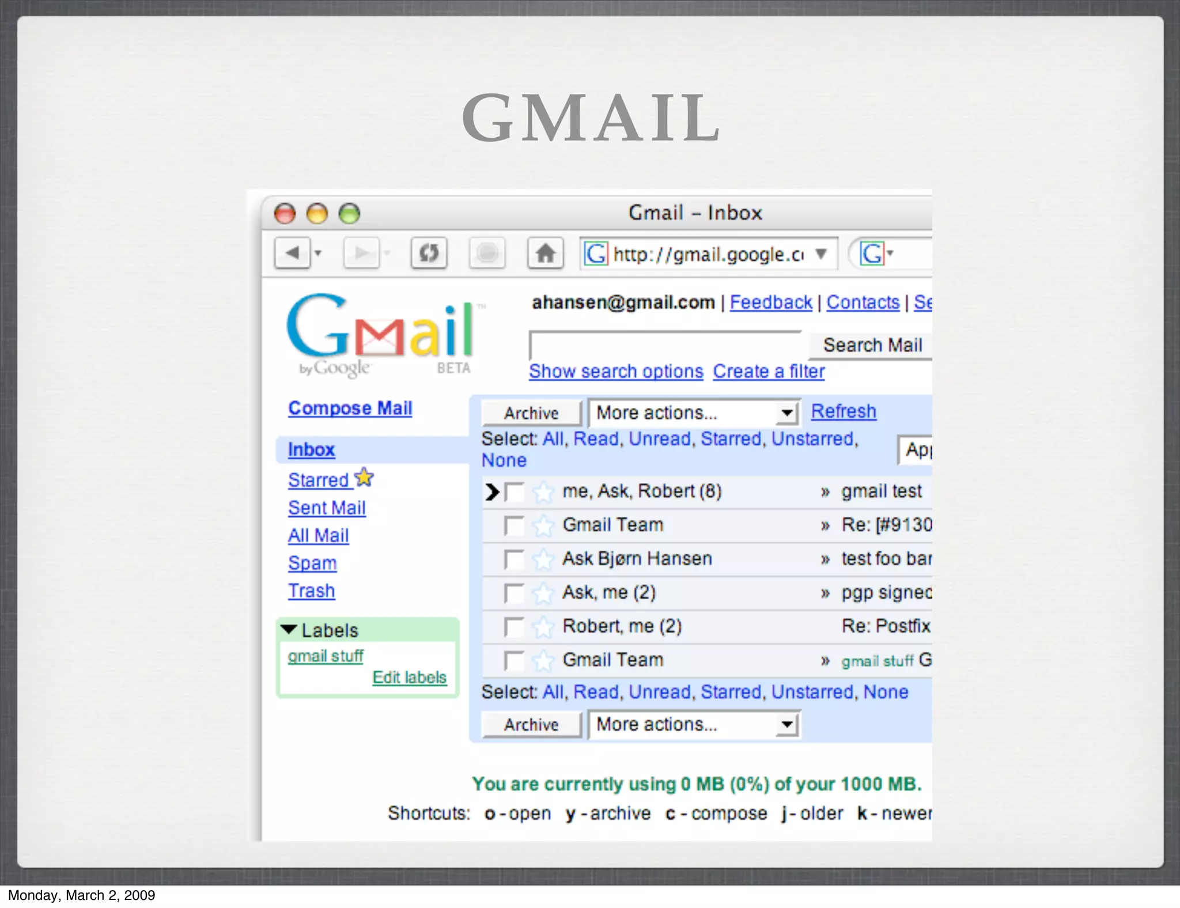The height and width of the screenshot is (908, 1180).
Task: Open the Sent Mail folder
Action: point(327,508)
